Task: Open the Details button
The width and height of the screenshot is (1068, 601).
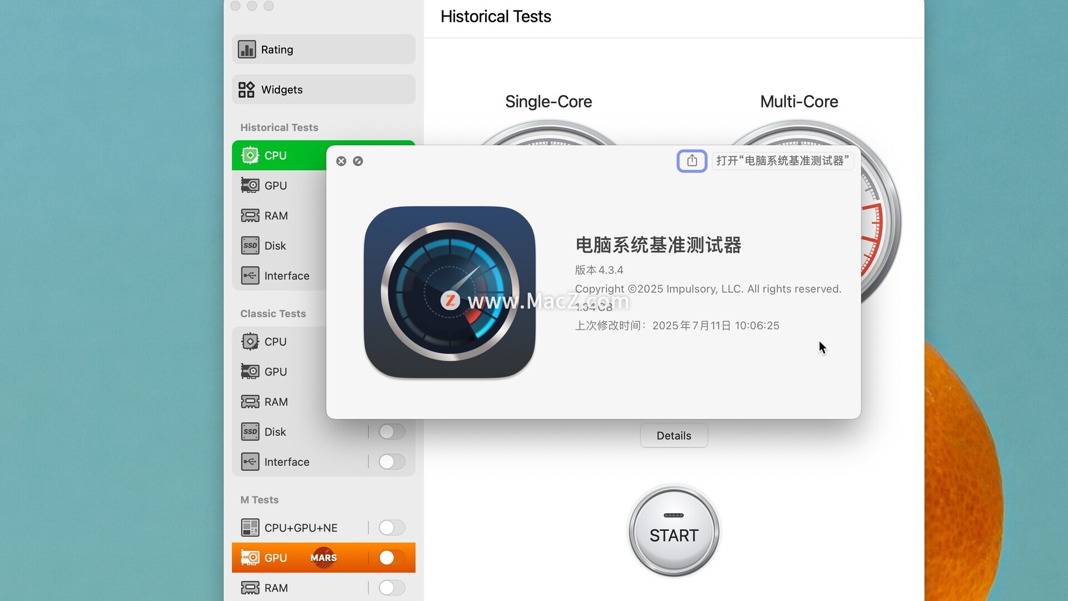Action: [x=674, y=435]
